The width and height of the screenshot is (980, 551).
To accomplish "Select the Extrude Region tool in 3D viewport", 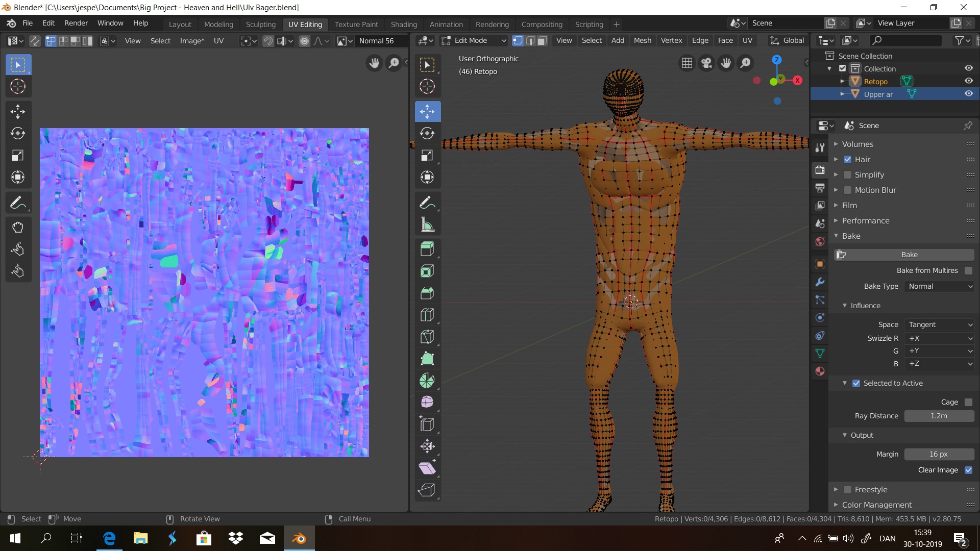I will point(427,249).
